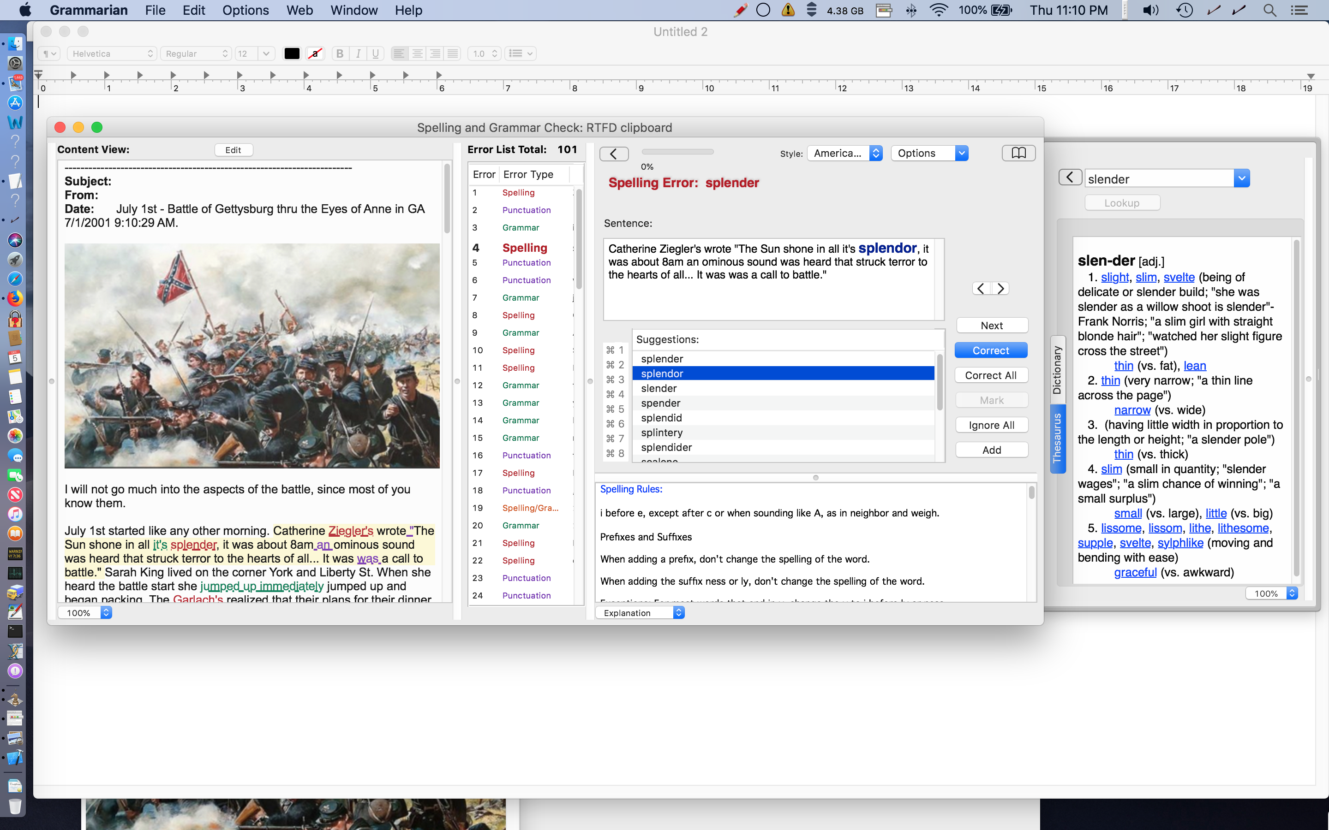Open the Web menu

click(299, 10)
